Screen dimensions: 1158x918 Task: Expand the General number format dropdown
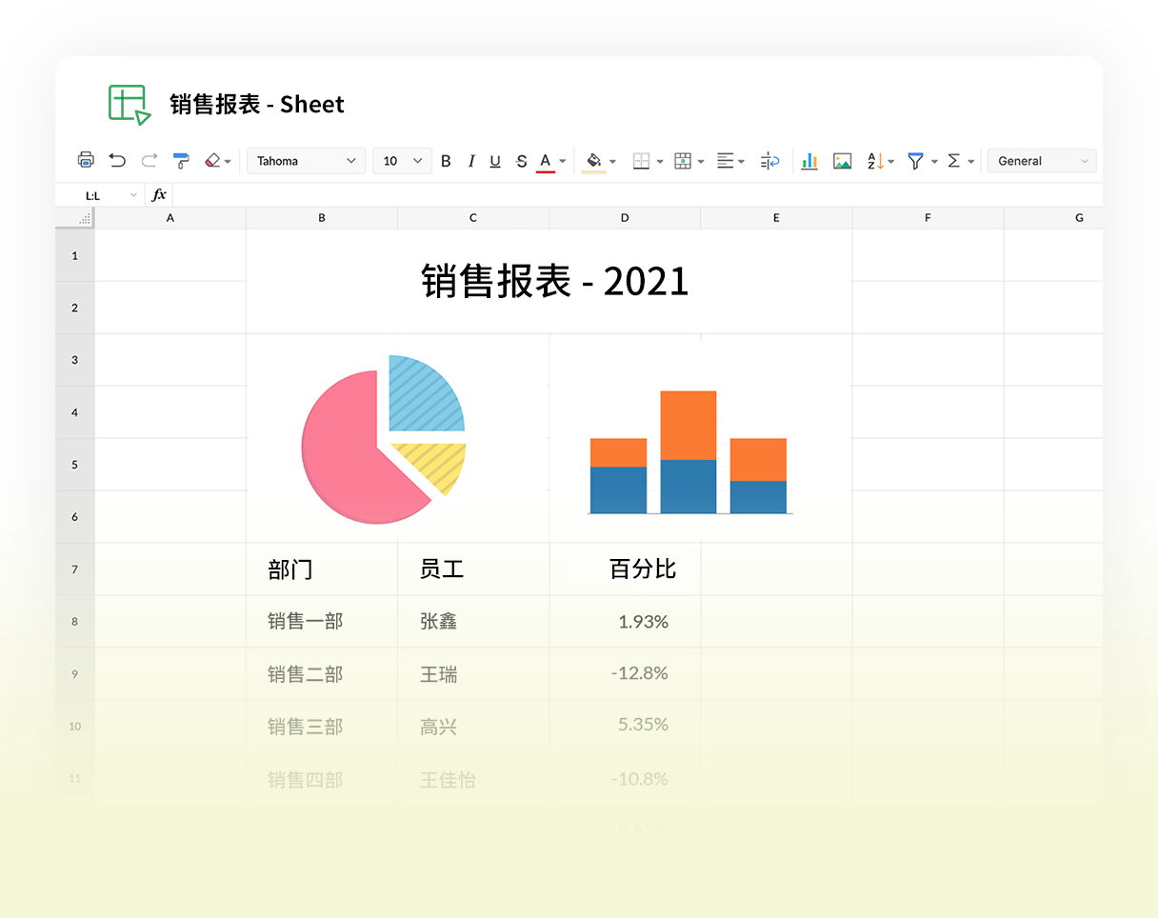click(1041, 161)
